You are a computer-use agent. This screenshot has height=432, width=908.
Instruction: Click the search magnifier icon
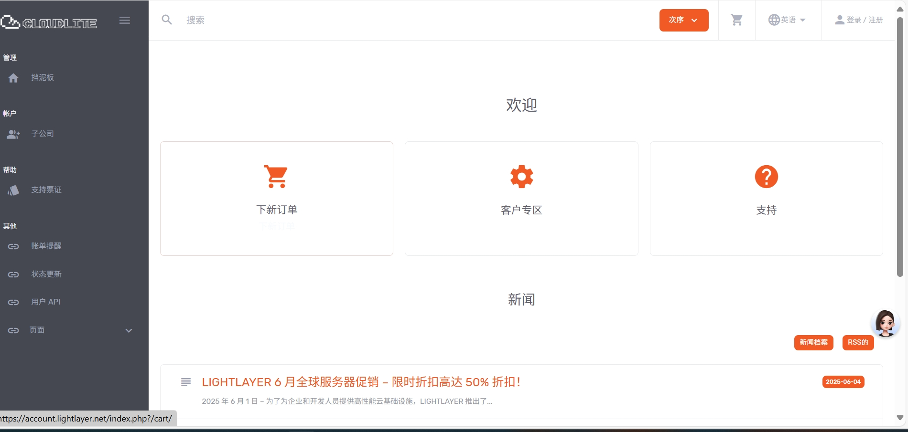167,20
